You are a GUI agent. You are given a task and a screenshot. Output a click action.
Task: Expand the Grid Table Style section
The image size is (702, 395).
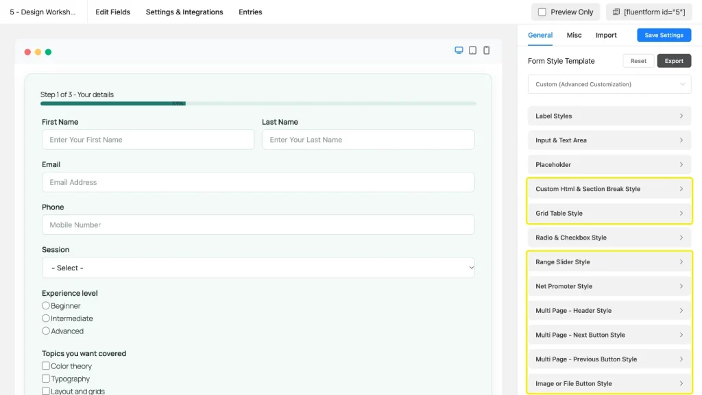(x=609, y=213)
